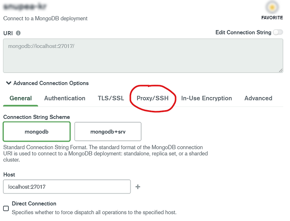Click the URI info icon
The width and height of the screenshot is (290, 221).
click(18, 33)
